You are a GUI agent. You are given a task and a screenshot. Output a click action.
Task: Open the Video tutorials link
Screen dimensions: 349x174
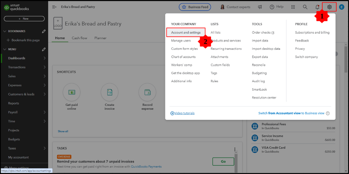tap(183, 113)
